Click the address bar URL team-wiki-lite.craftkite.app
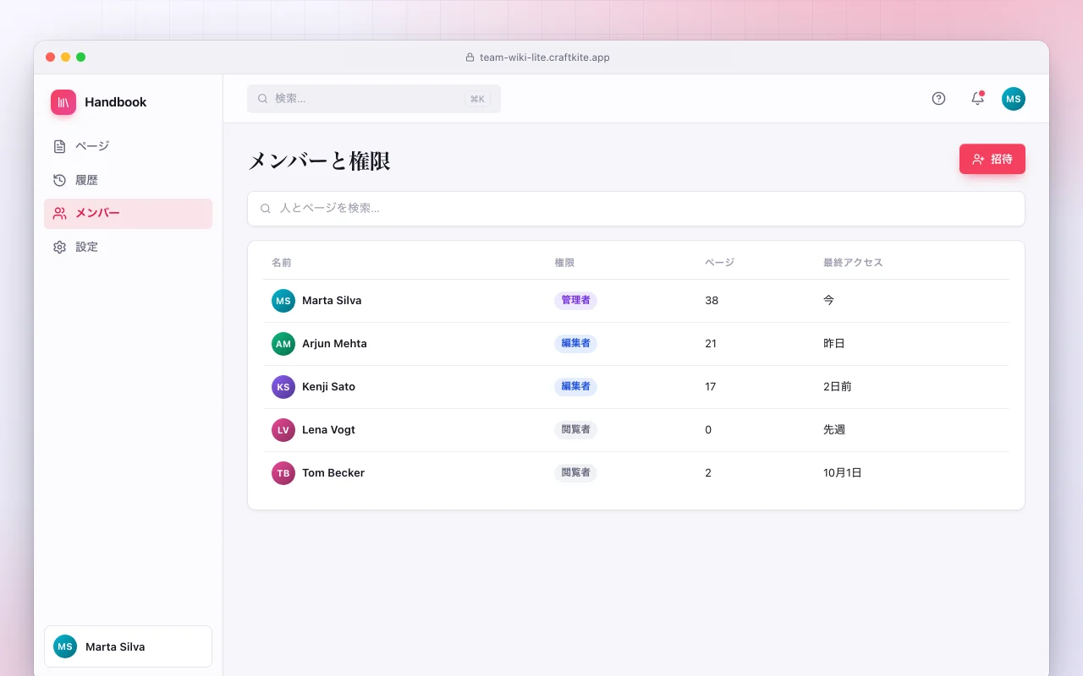The width and height of the screenshot is (1083, 676). [545, 57]
